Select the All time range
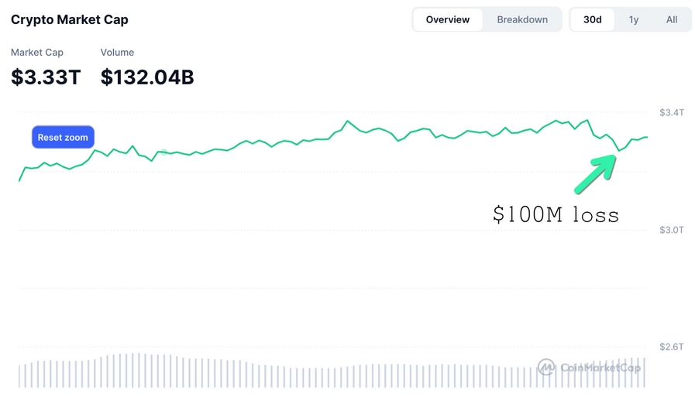This screenshot has height=407, width=695. pos(672,19)
